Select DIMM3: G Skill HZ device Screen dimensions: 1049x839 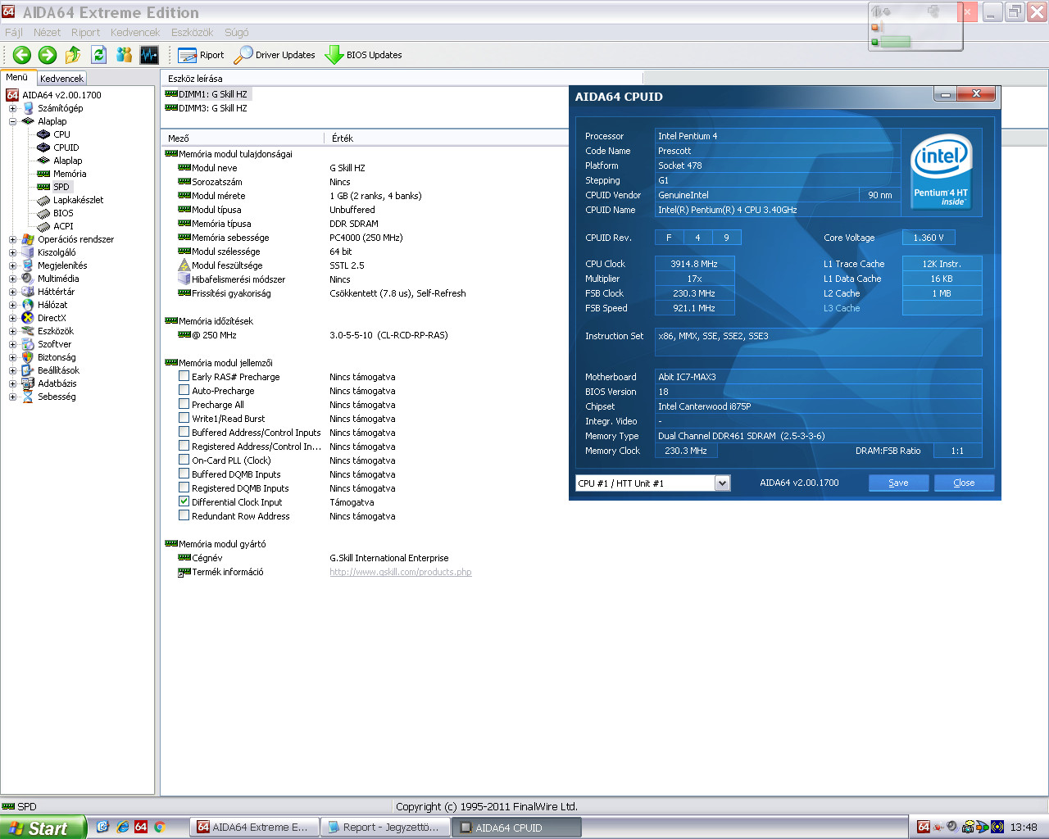(x=212, y=108)
